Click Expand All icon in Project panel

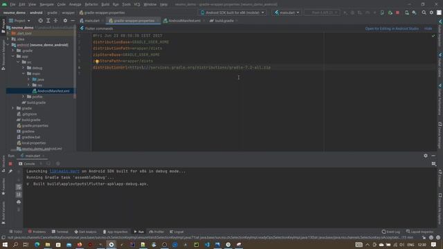pyautogui.click(x=48, y=21)
